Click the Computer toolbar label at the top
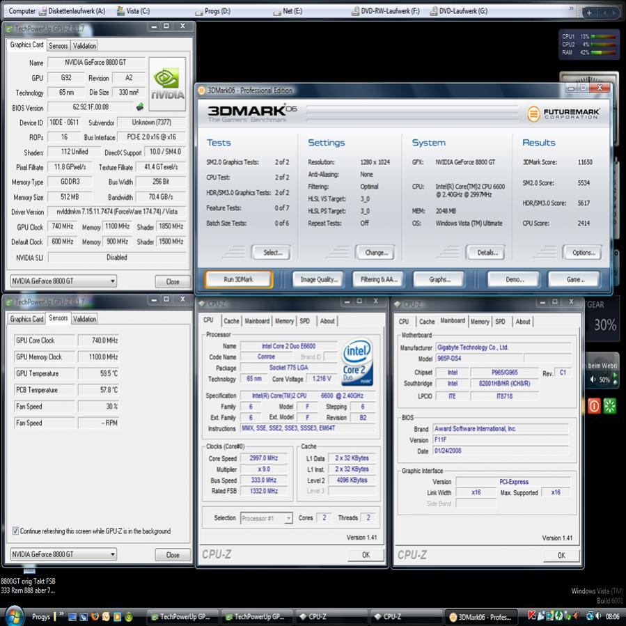The height and width of the screenshot is (626, 626). [22, 11]
